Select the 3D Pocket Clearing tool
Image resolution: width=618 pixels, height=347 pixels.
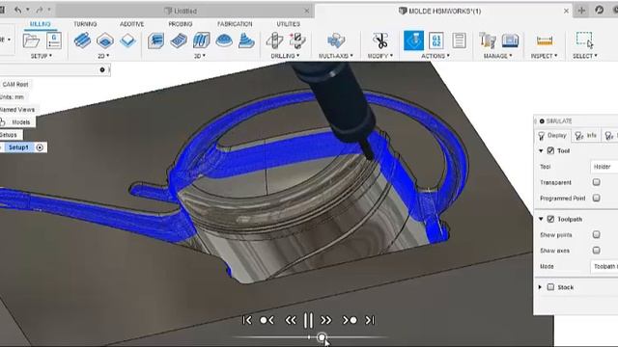click(179, 40)
